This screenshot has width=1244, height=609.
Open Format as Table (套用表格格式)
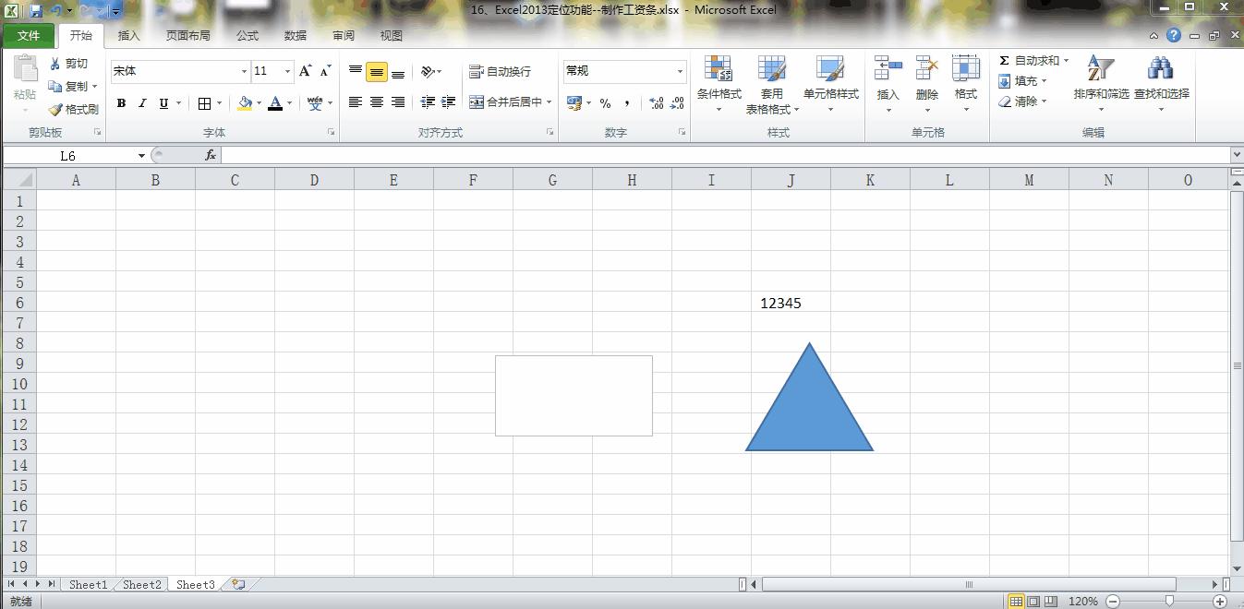pos(772,84)
